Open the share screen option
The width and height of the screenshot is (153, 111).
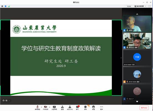tap(54, 108)
